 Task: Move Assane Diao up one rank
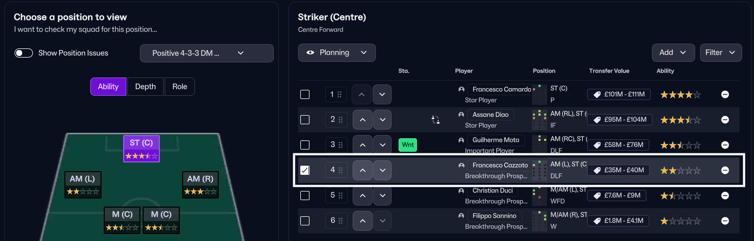(362, 119)
